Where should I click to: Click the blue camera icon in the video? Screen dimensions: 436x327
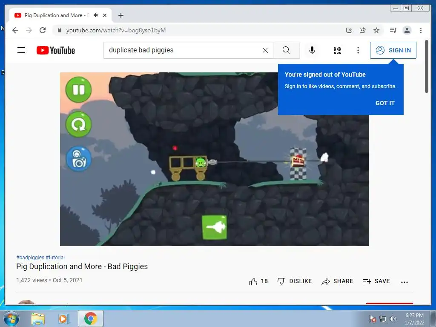click(79, 159)
